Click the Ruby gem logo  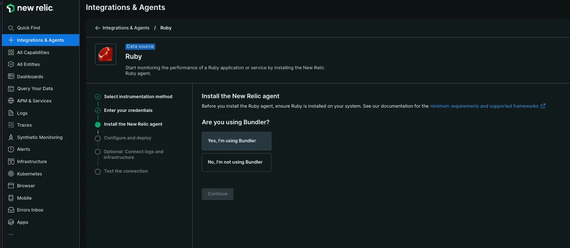pos(105,55)
